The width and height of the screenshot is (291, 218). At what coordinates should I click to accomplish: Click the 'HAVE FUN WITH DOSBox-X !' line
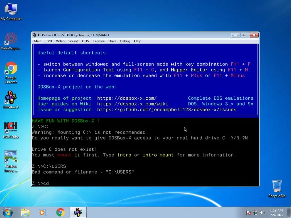(x=66, y=121)
